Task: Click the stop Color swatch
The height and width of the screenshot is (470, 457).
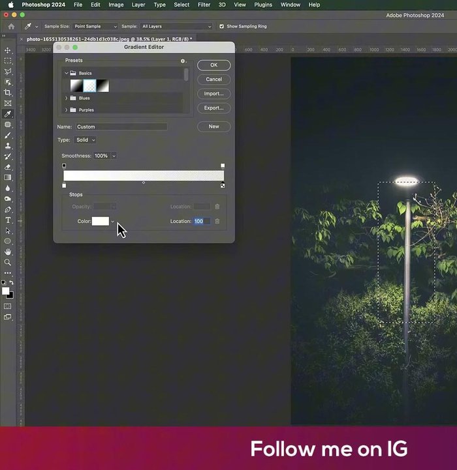Action: [100, 222]
